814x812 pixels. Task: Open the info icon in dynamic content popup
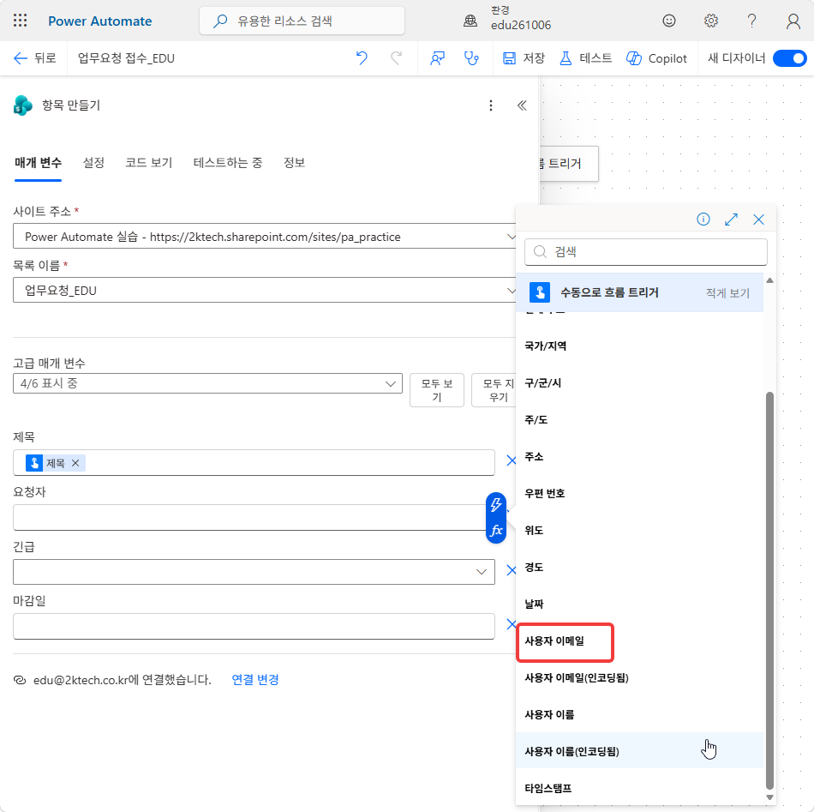click(703, 220)
